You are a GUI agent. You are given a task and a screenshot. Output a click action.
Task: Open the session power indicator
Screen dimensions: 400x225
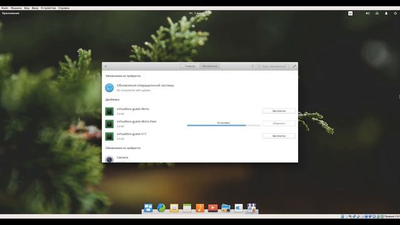[x=396, y=13]
